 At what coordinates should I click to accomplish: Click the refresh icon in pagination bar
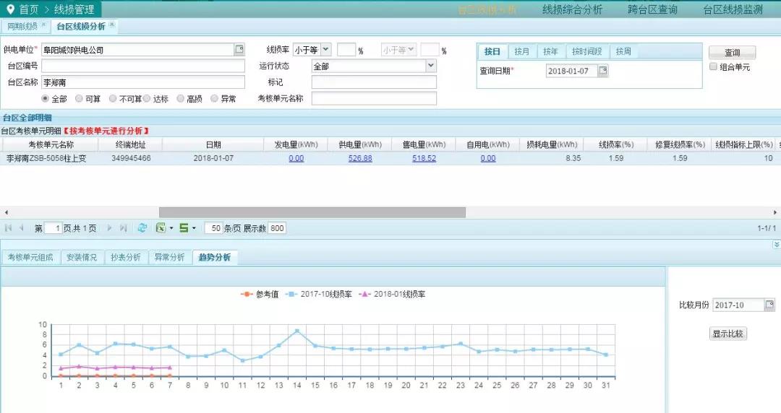[142, 228]
